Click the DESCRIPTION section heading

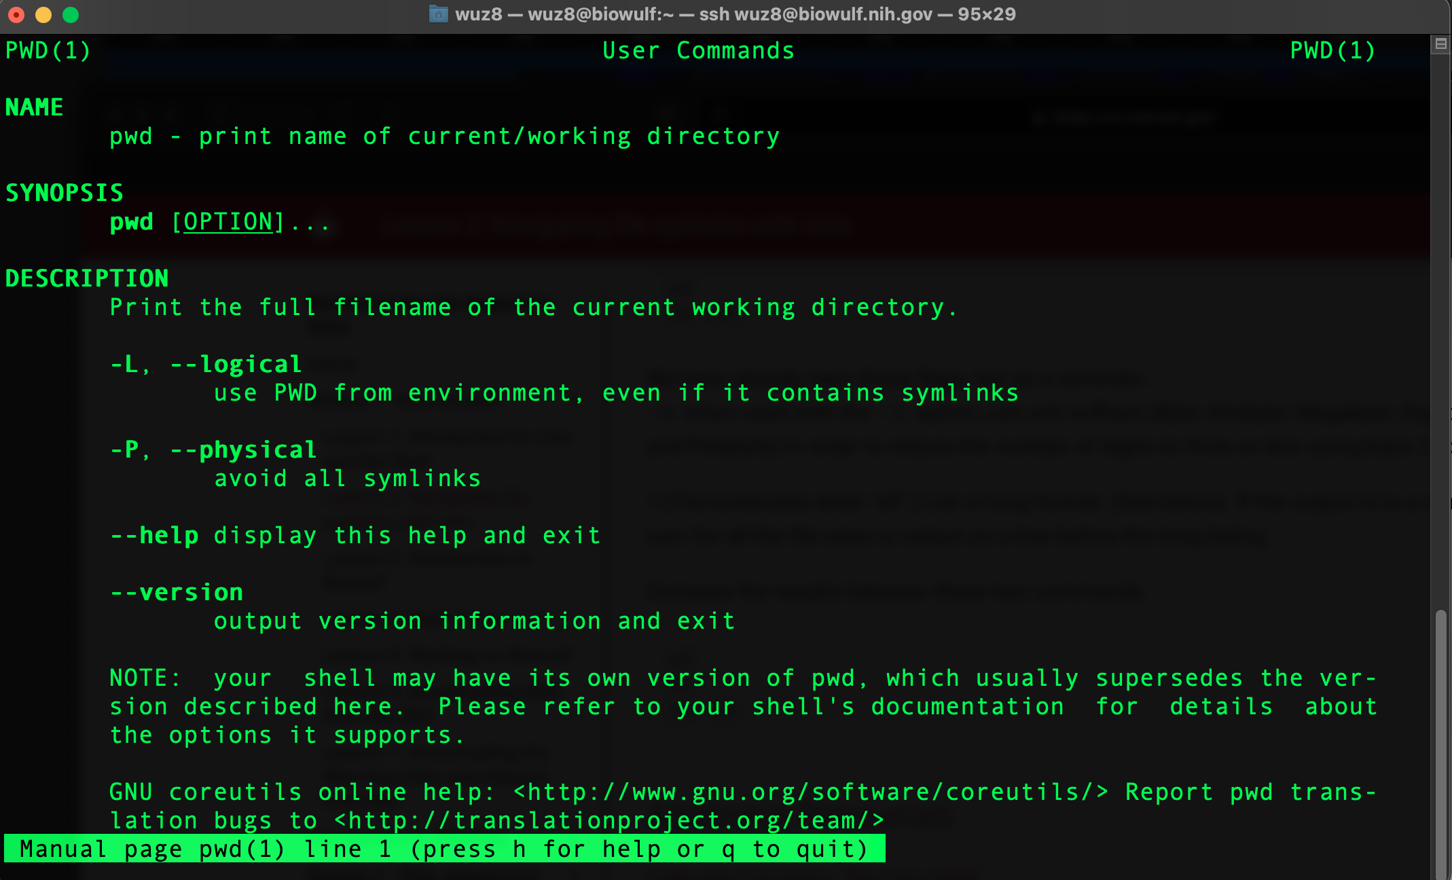click(x=87, y=278)
